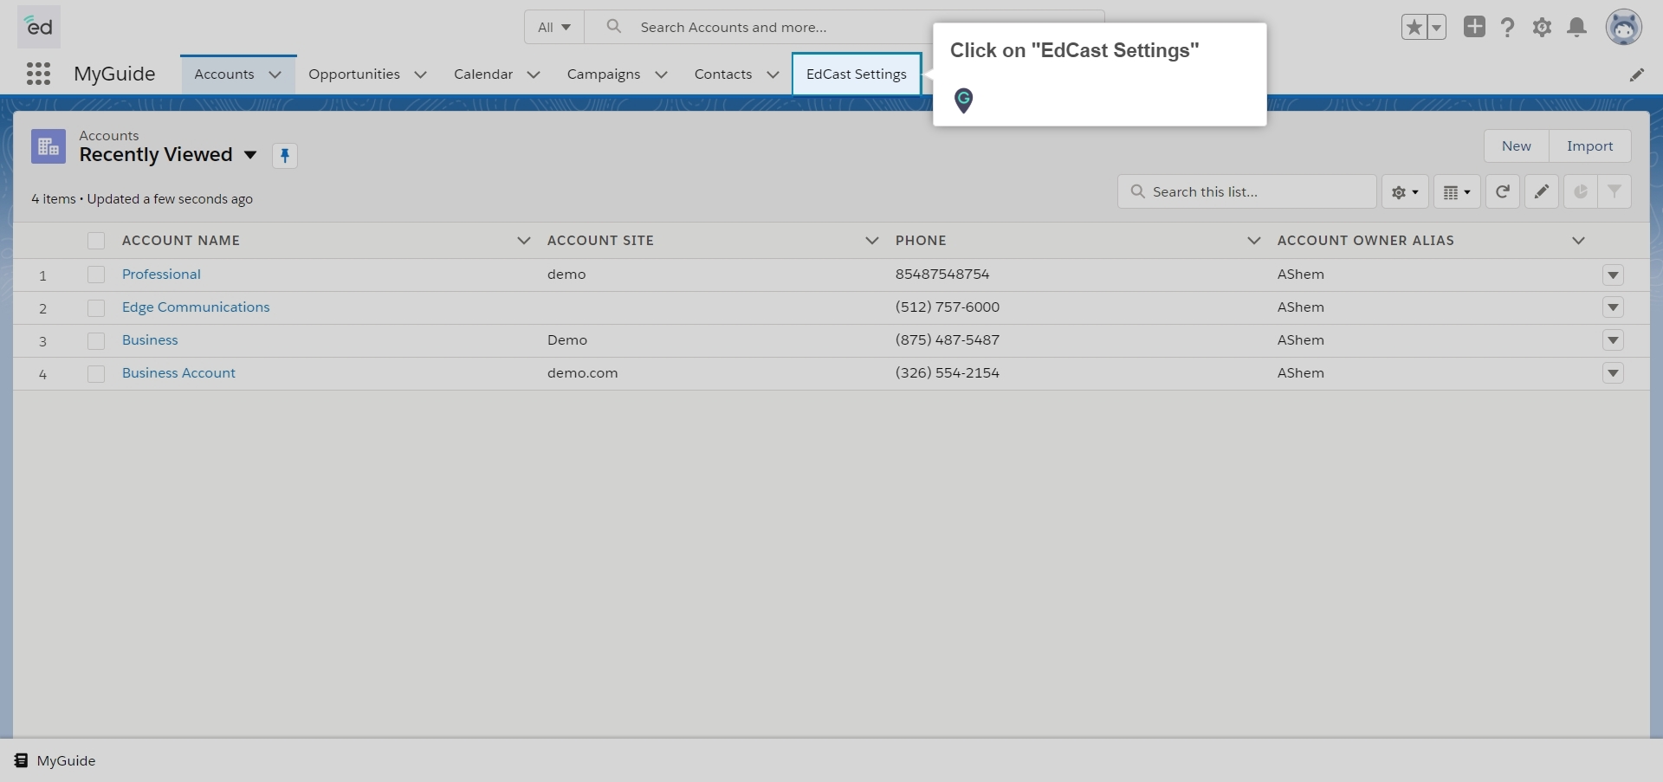Expand the Opportunities tab chevron
The width and height of the screenshot is (1663, 782).
(421, 74)
